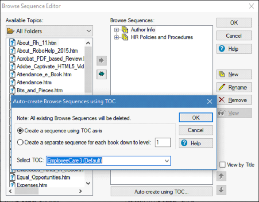
Task: Click the New browse sequence button
Action: [234, 74]
